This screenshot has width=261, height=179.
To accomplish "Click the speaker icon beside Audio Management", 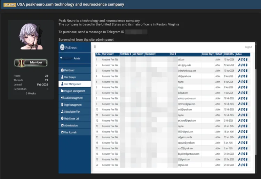I will 62,98.
